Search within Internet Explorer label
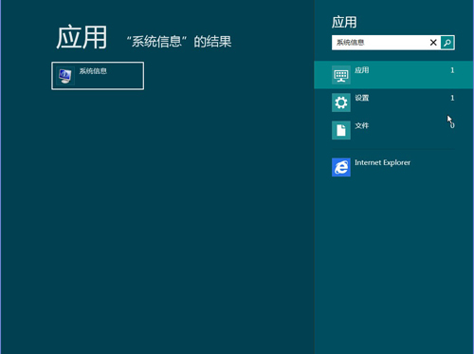 click(x=382, y=162)
